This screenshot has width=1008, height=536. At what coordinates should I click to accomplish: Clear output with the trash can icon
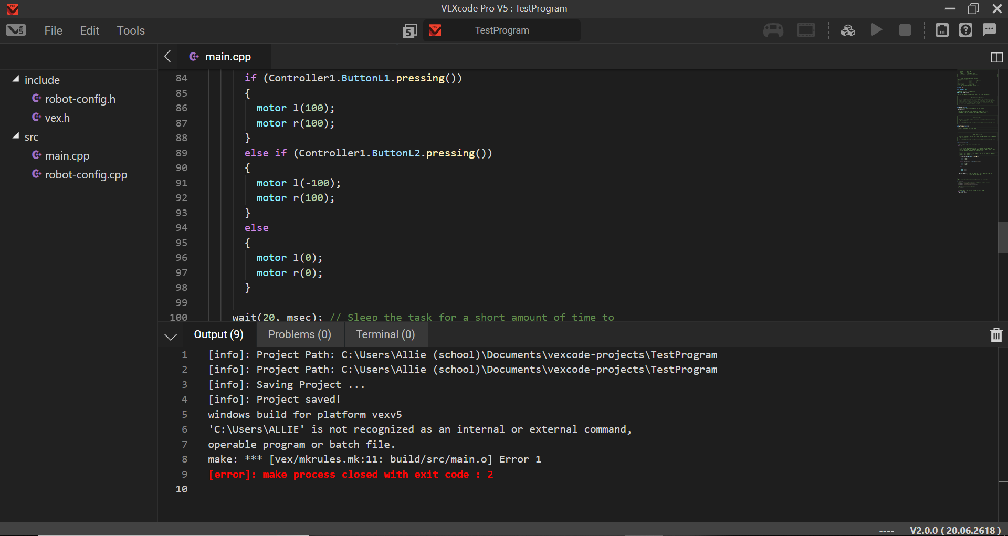tap(996, 335)
